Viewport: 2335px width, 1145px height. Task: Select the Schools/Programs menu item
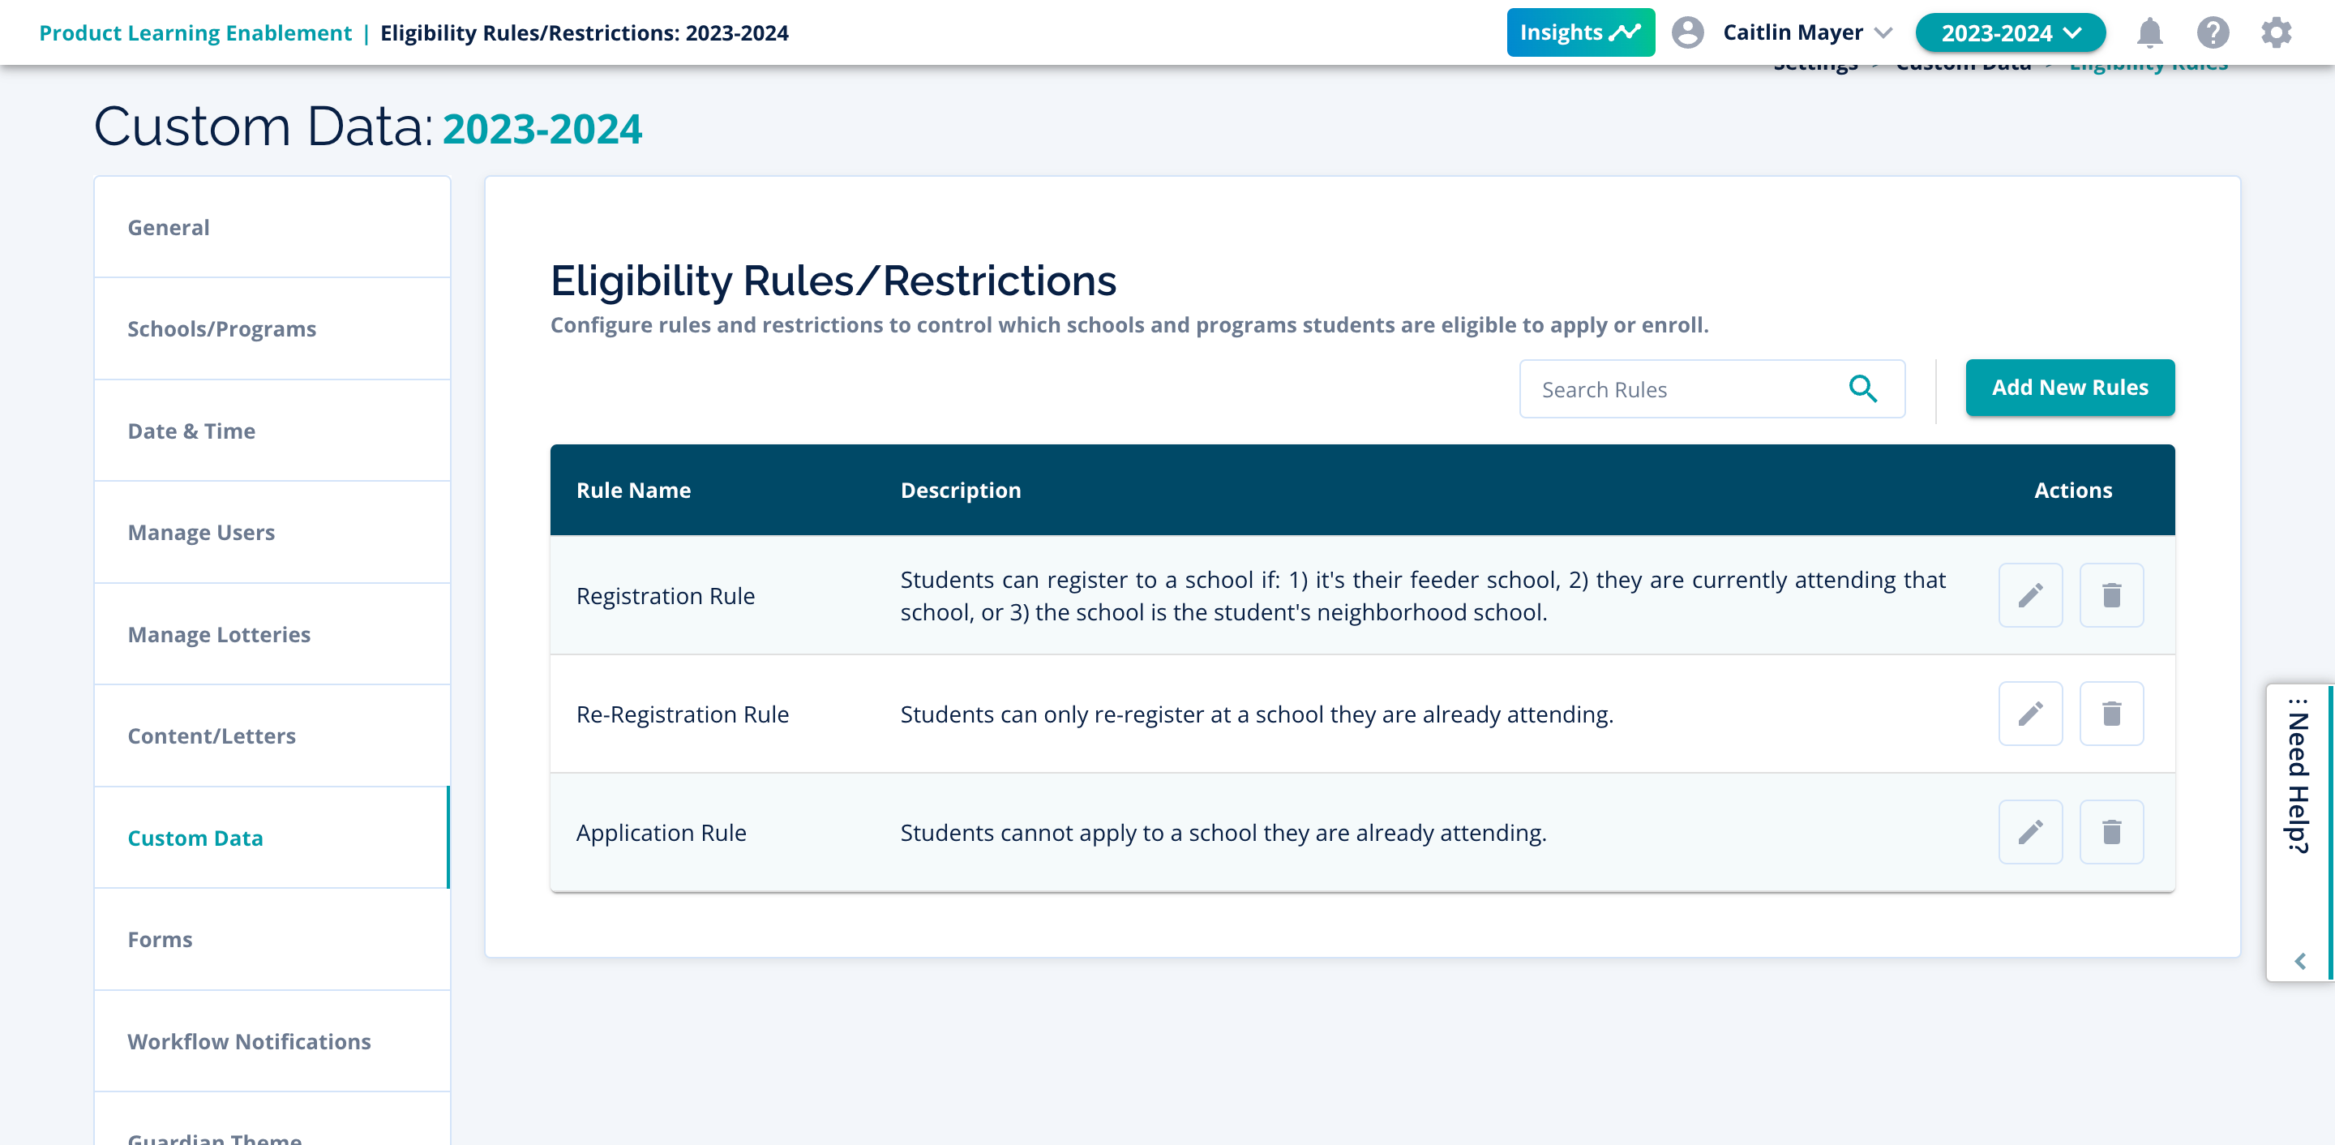click(x=221, y=329)
